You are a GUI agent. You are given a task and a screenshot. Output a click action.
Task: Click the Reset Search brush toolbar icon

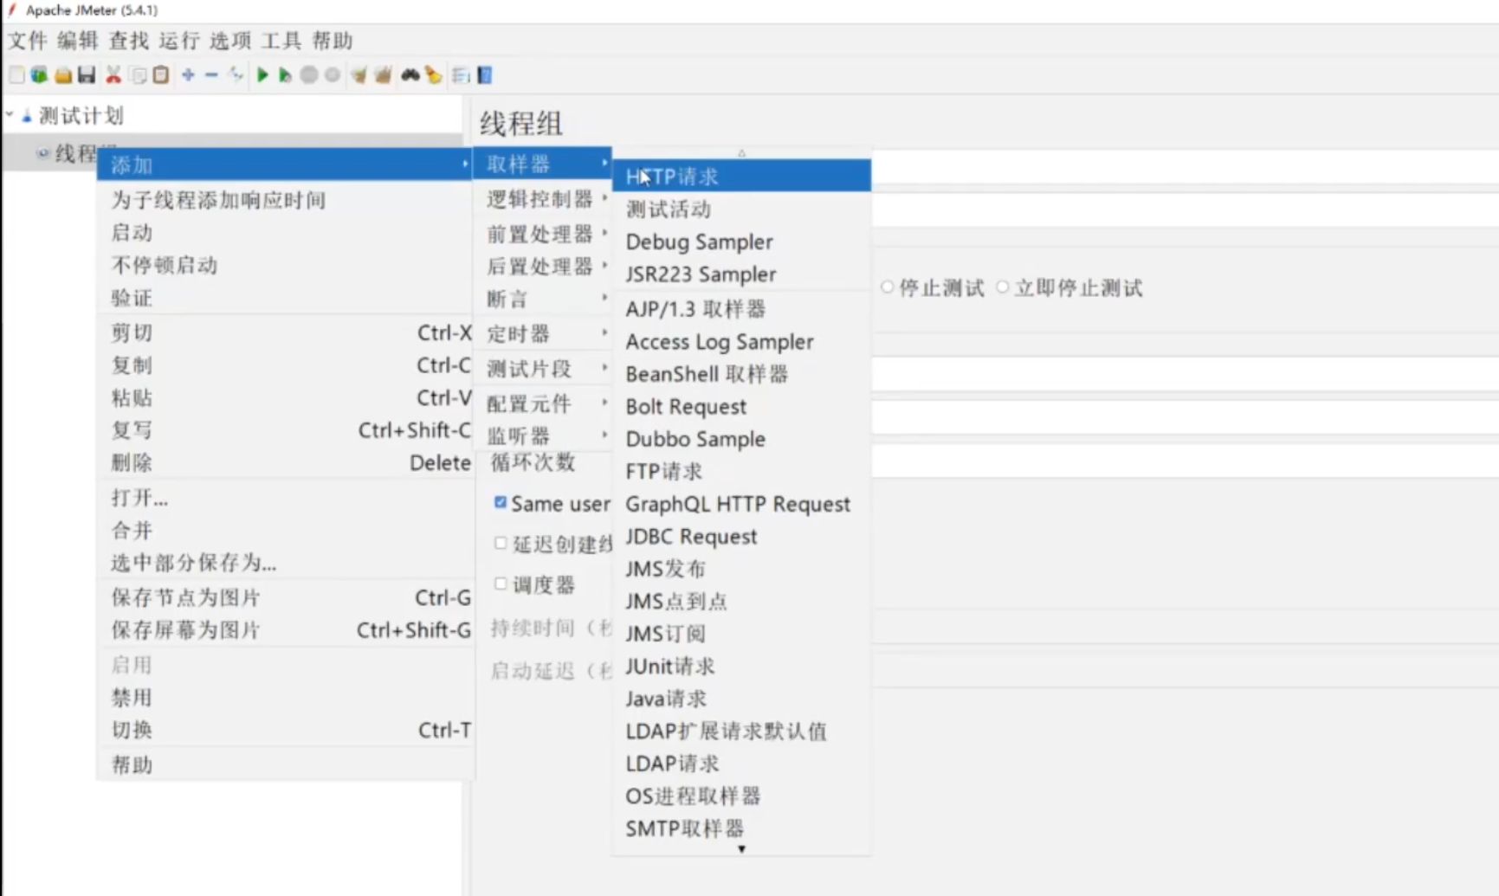coord(434,75)
